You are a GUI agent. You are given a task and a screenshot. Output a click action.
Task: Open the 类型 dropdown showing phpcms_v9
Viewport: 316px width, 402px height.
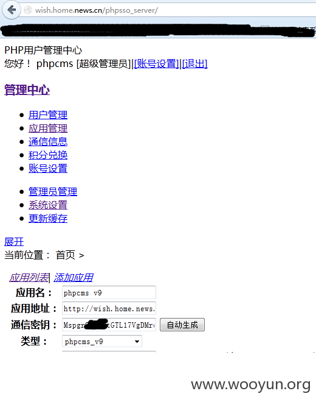tap(102, 341)
